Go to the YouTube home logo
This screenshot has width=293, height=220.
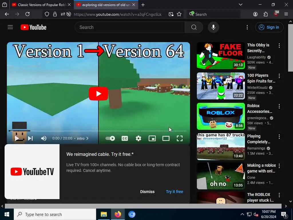tap(33, 27)
